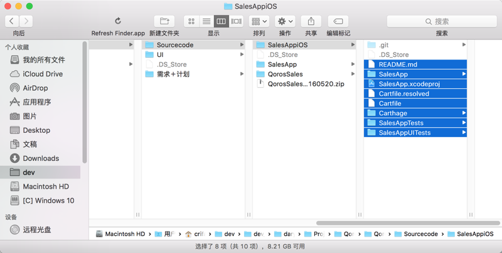The width and height of the screenshot is (502, 253).
Task: Open the arrange (排列) dropdown
Action: [259, 21]
